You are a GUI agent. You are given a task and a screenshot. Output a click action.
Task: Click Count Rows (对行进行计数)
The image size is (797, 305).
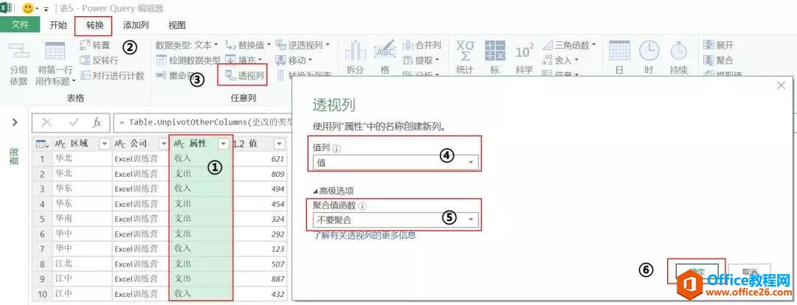click(112, 76)
